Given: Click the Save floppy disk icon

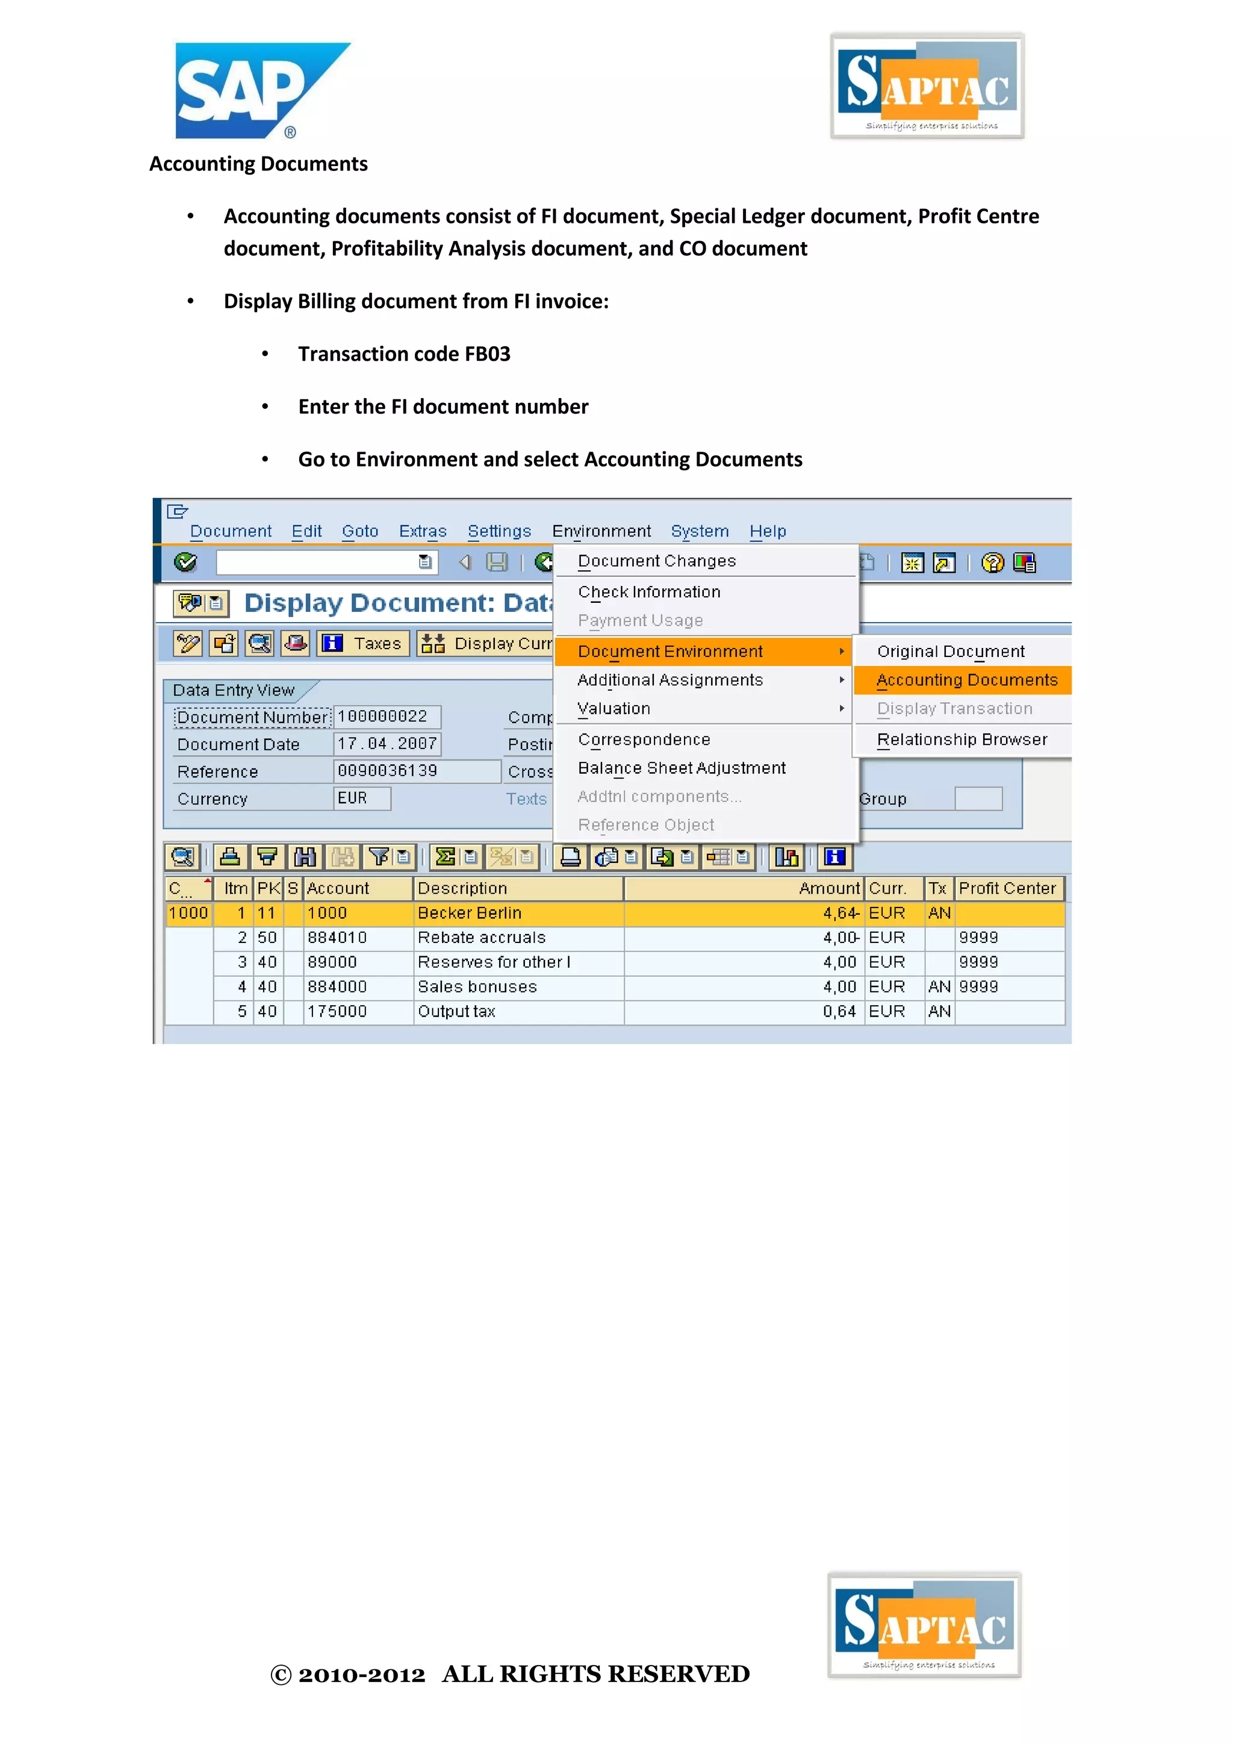Looking at the screenshot, I should [497, 562].
